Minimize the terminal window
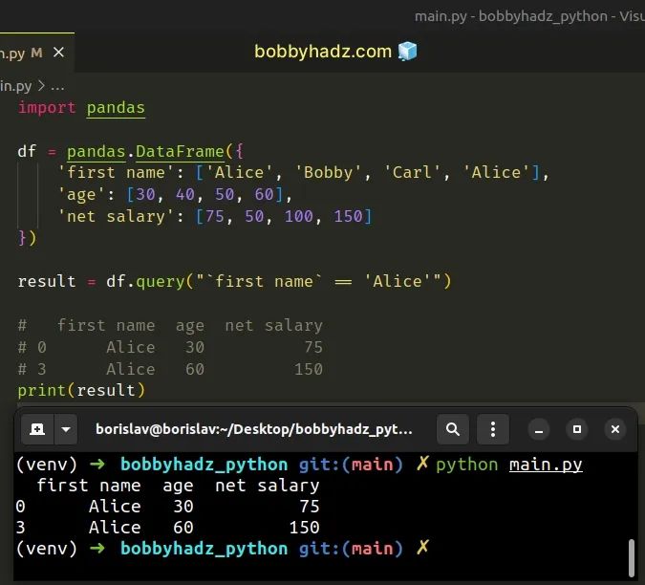 pyautogui.click(x=539, y=429)
